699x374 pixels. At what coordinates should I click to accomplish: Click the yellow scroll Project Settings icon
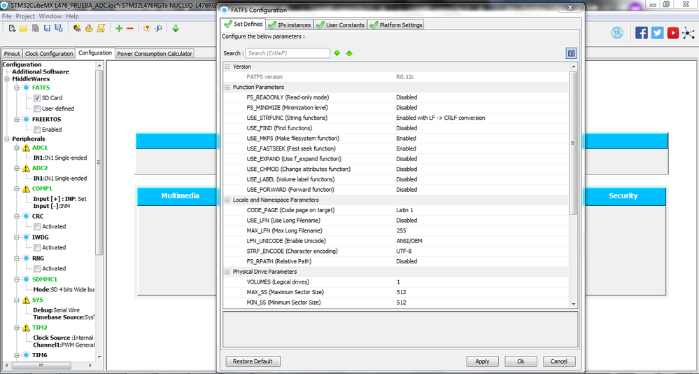(101, 28)
